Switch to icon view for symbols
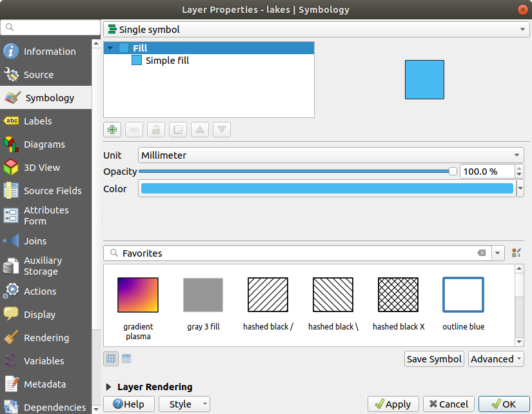532x414 pixels. (111, 359)
